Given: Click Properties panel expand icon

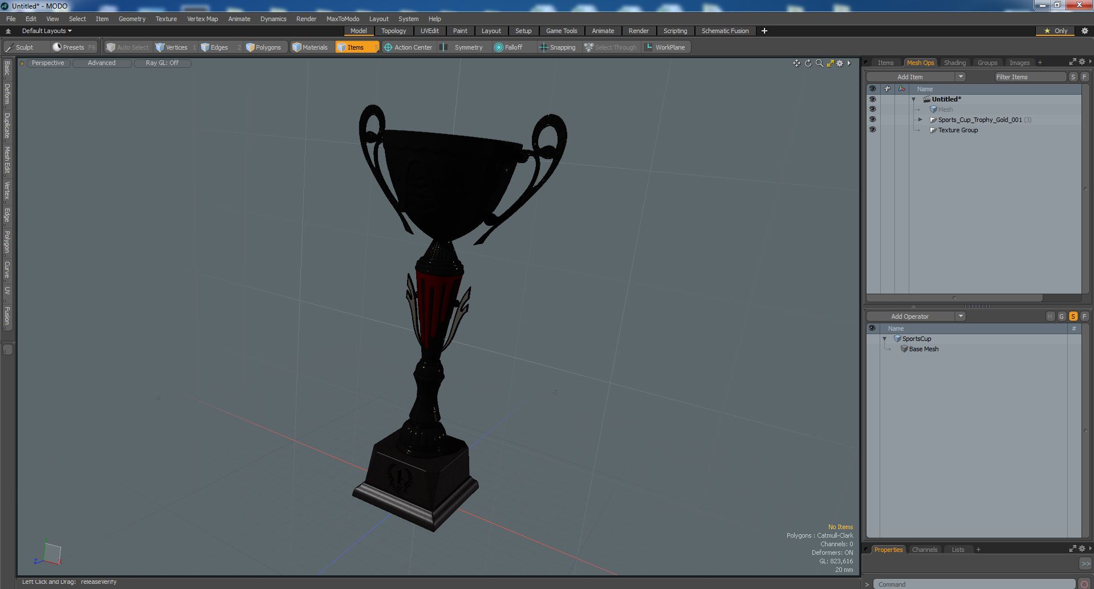Looking at the screenshot, I should click(x=1072, y=549).
